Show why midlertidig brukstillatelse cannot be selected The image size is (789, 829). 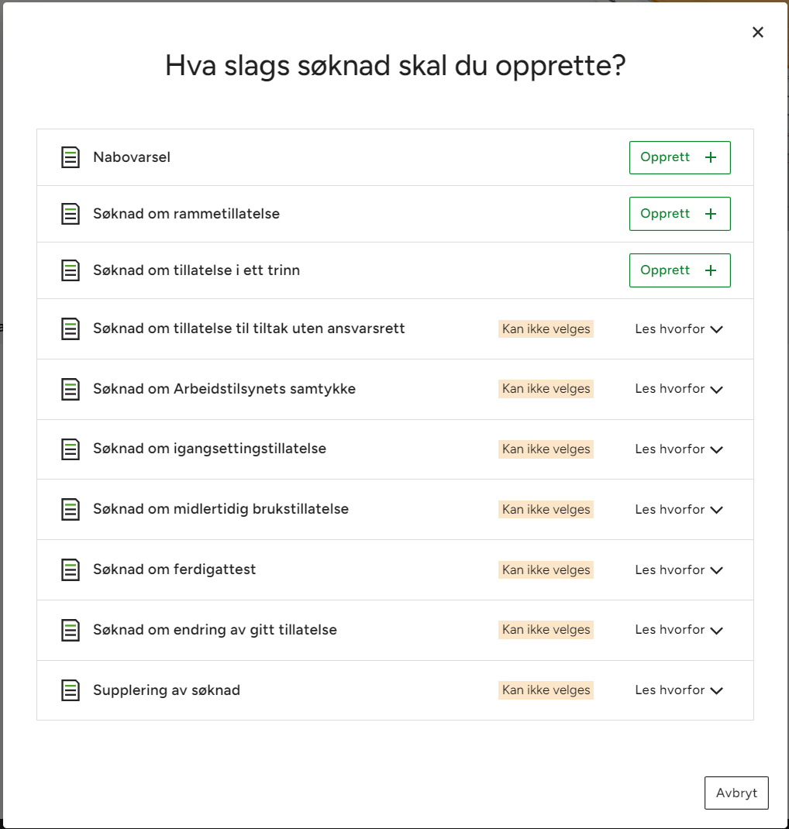678,510
